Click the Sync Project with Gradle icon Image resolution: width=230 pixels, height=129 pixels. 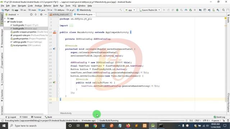pyautogui.click(x=209, y=10)
